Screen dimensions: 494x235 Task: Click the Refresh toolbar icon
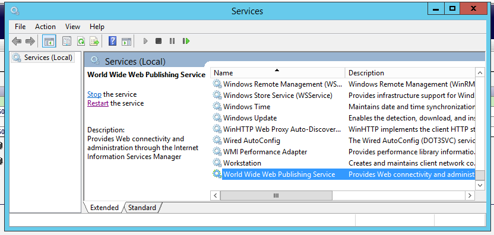[x=81, y=41]
